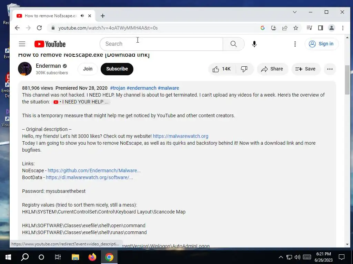Screen dimensions: 353x264
Task: Open the NoEscape GitHub download link
Action: click(x=94, y=170)
